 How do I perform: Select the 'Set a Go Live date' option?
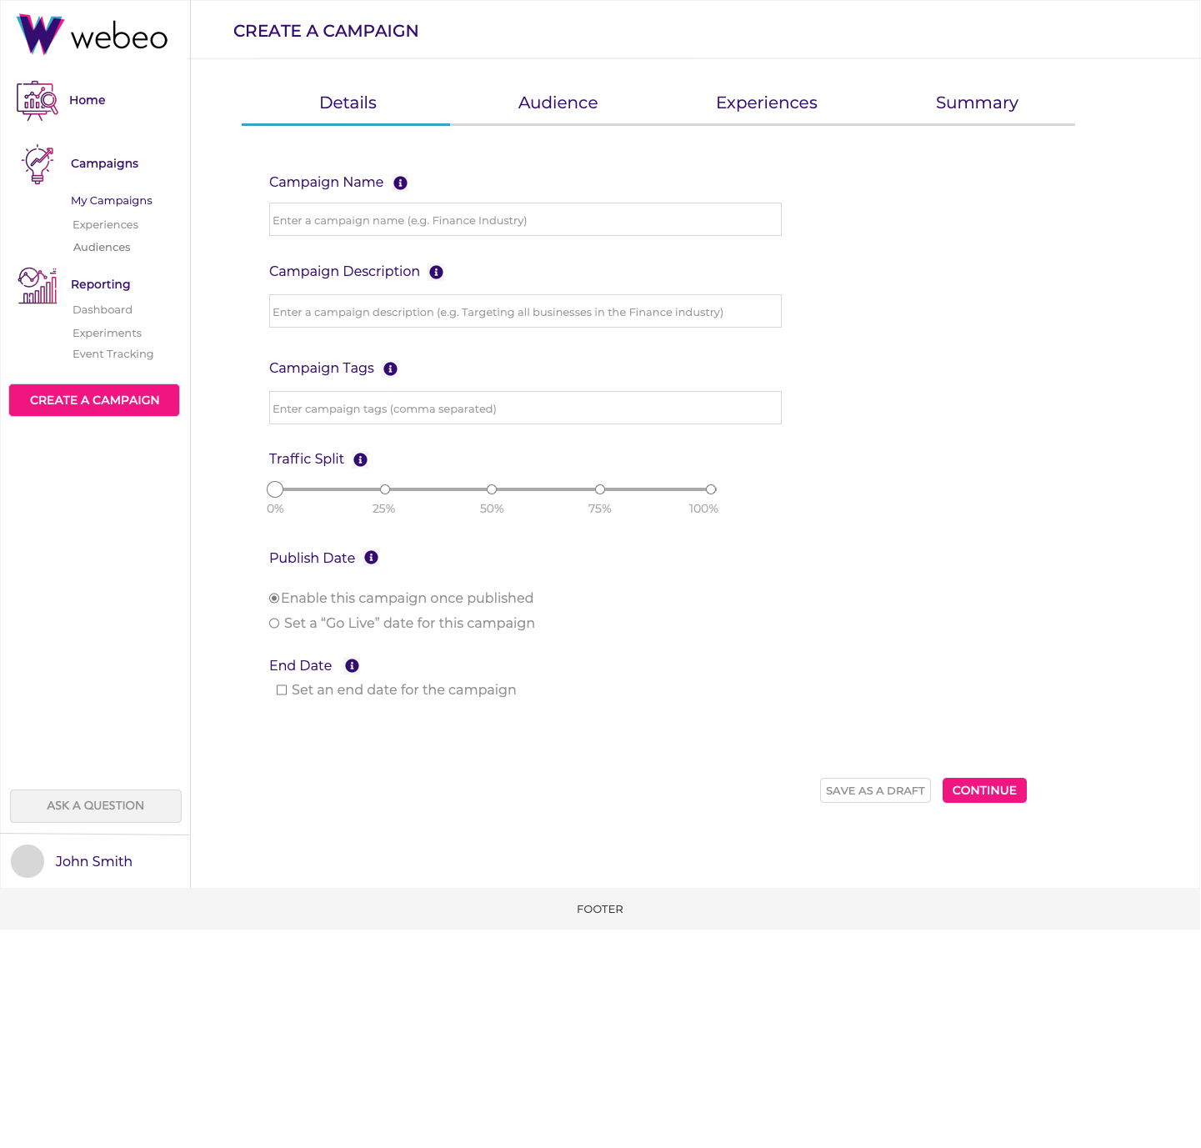274,624
